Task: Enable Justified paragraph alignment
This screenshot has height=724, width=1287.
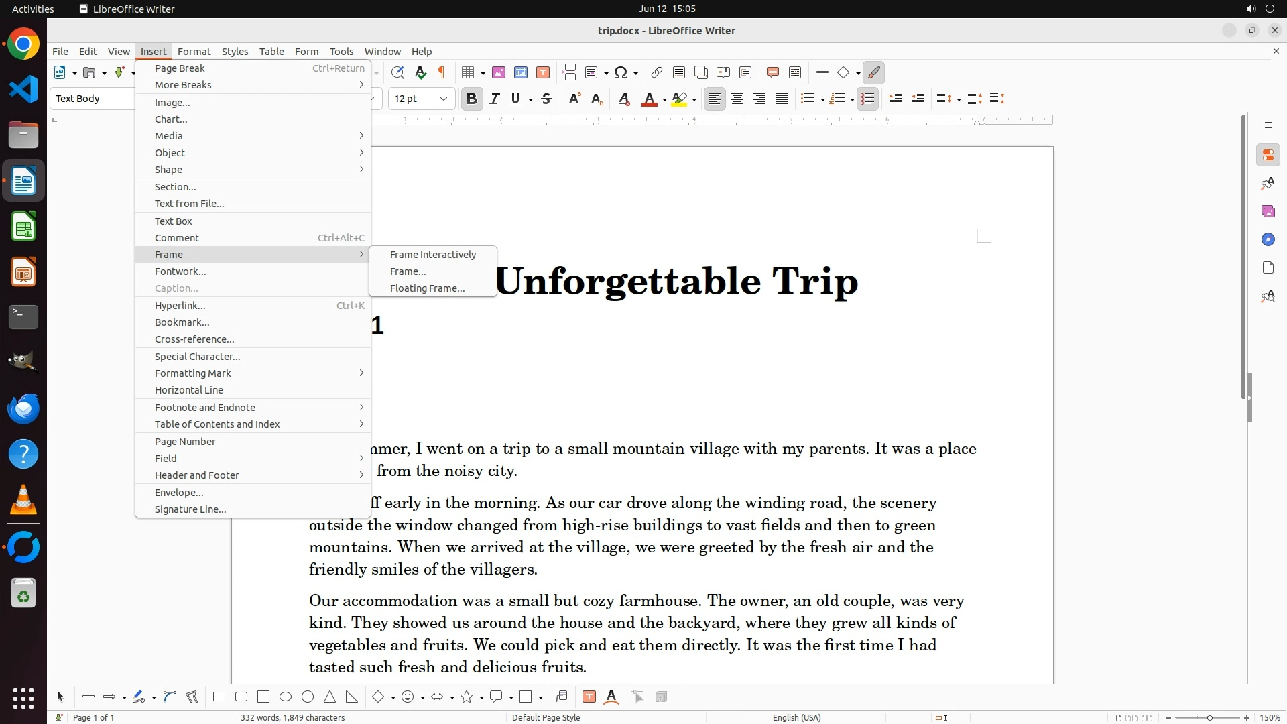Action: point(782,99)
